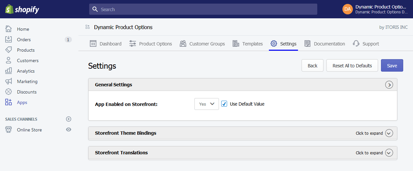This screenshot has width=413, height=171.
Task: Click the Marketing megaphone icon
Action: [8, 81]
